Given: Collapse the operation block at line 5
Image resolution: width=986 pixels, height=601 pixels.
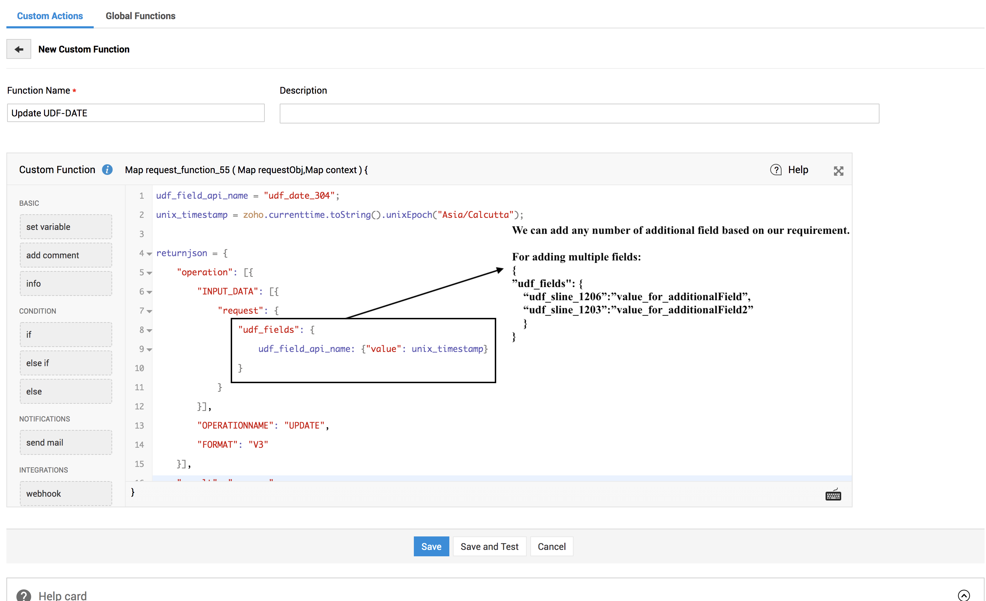Looking at the screenshot, I should pyautogui.click(x=149, y=273).
